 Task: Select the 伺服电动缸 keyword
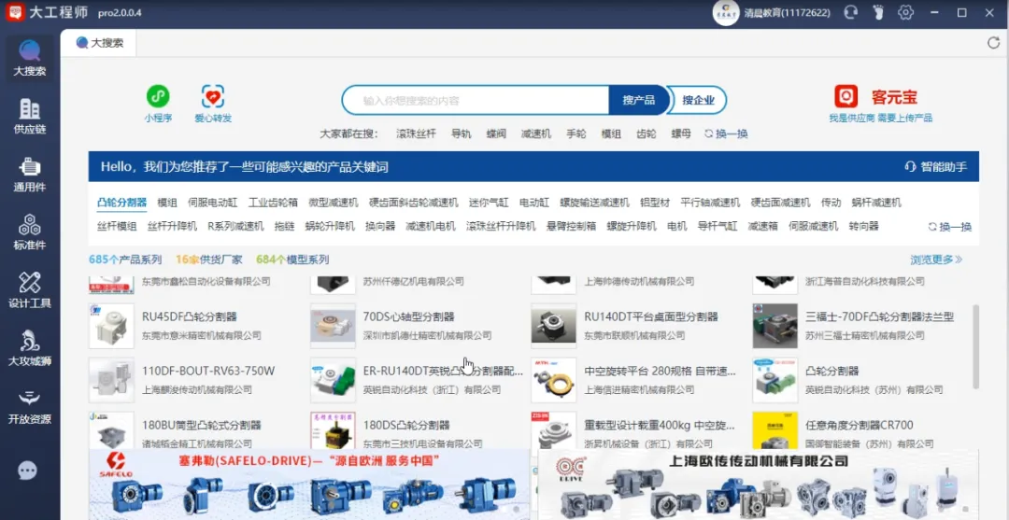[x=213, y=203]
